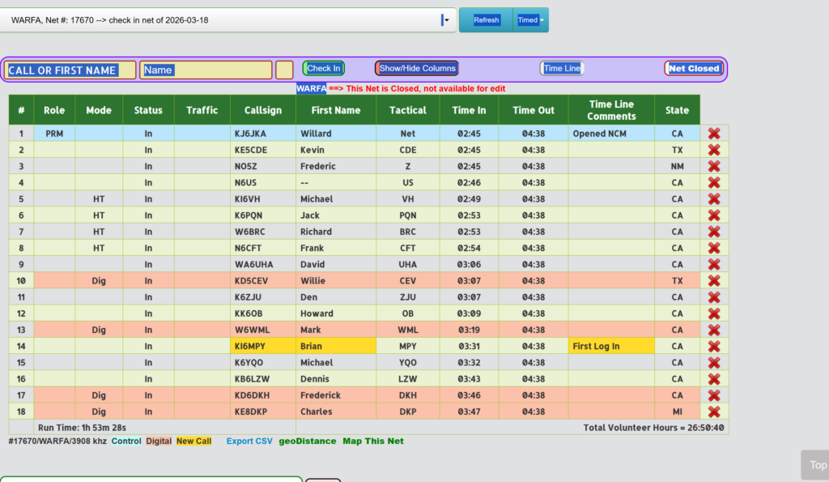The height and width of the screenshot is (482, 829).
Task: Open Map This Net link
Action: tap(373, 441)
